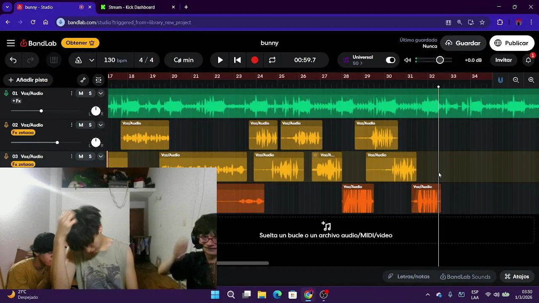Image resolution: width=539 pixels, height=303 pixels.
Task: Open the Atajos shortcuts panel
Action: [517, 276]
